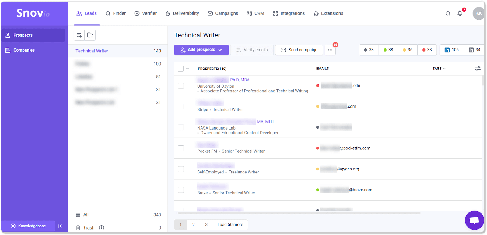This screenshot has height=235, width=487.
Task: Open the Tags column dropdown
Action: (439, 69)
